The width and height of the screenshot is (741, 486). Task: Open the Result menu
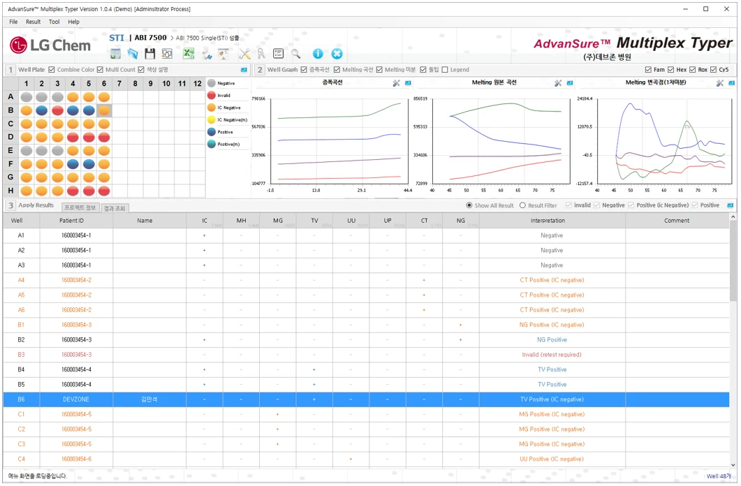click(33, 22)
